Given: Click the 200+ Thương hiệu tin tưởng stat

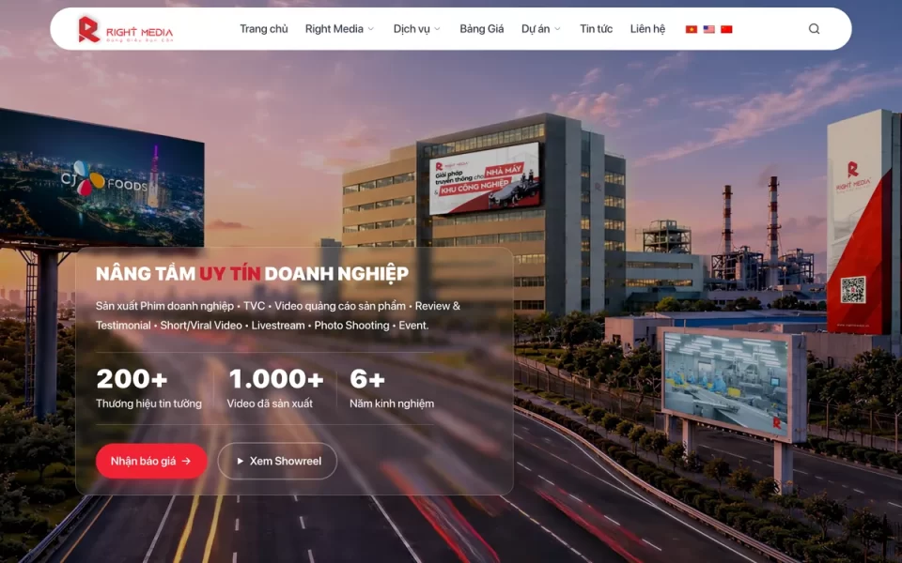Looking at the screenshot, I should (148, 388).
